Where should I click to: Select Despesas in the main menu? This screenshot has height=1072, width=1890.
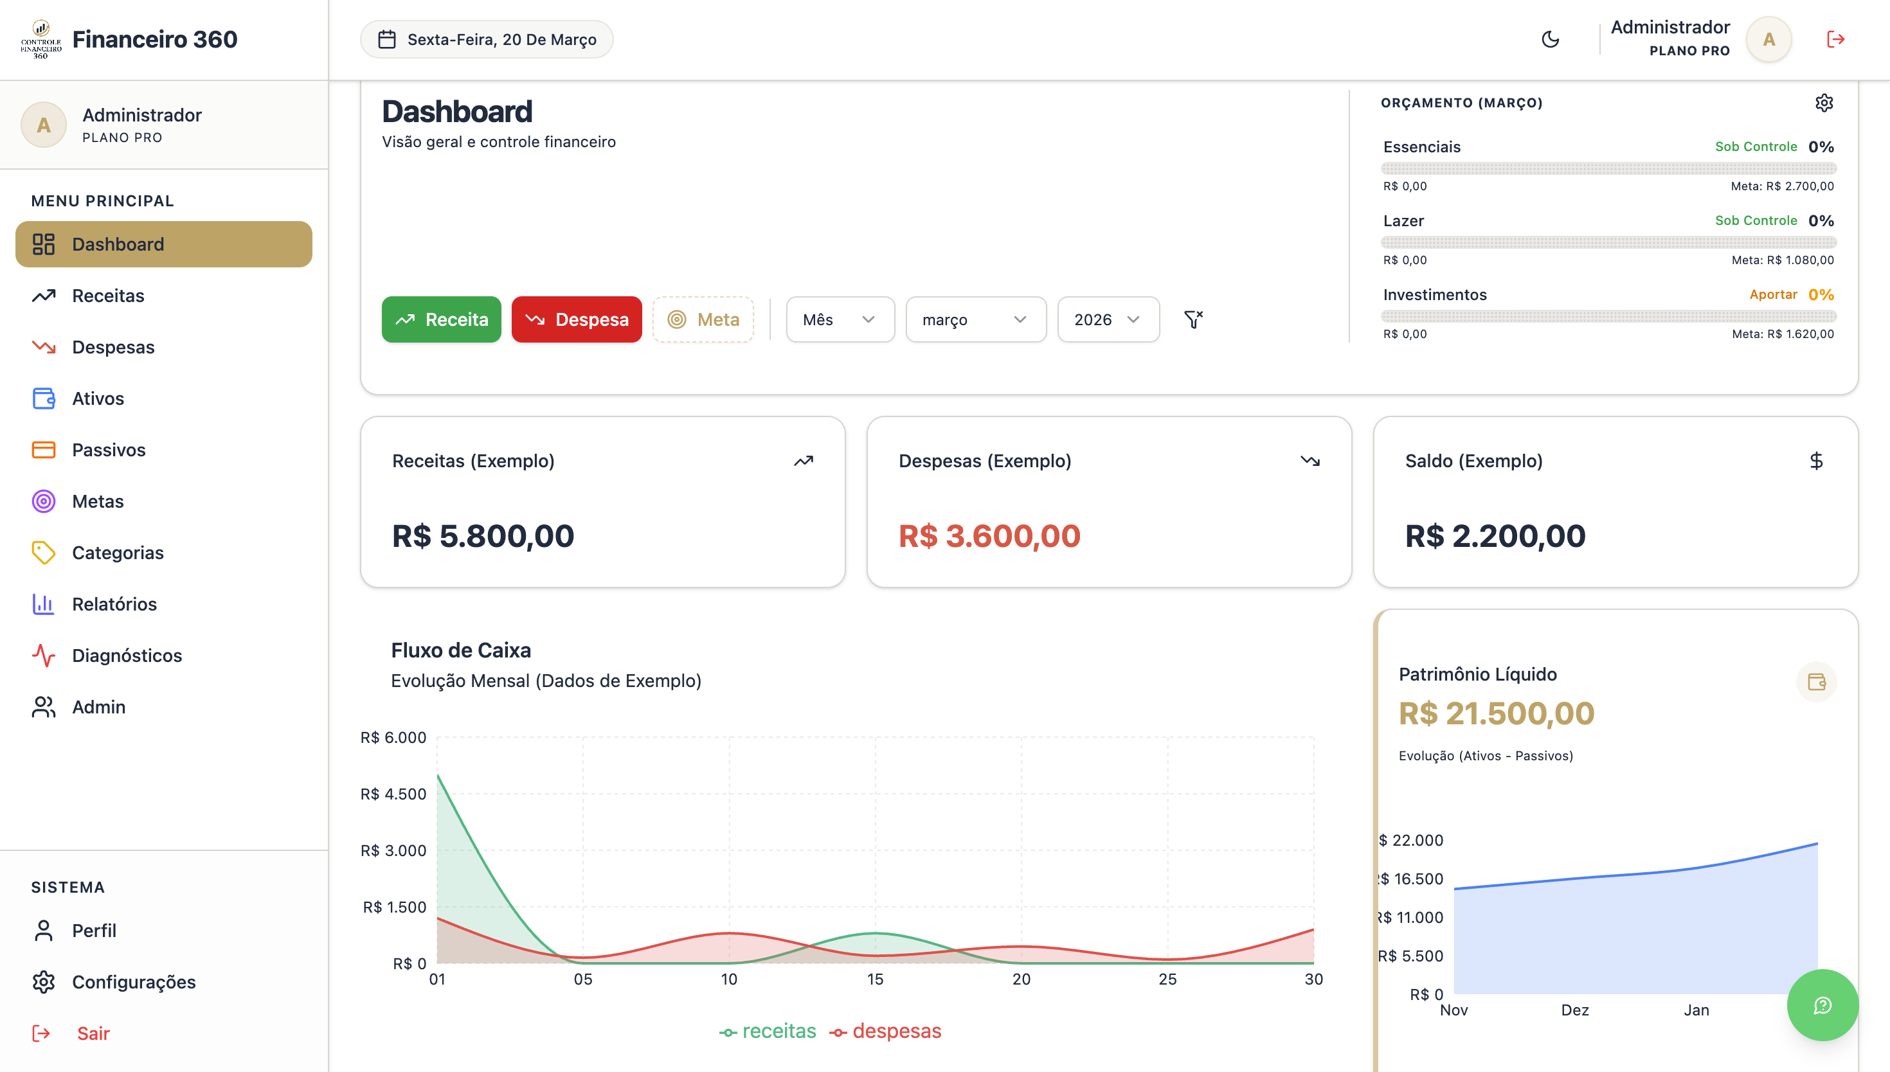[113, 347]
